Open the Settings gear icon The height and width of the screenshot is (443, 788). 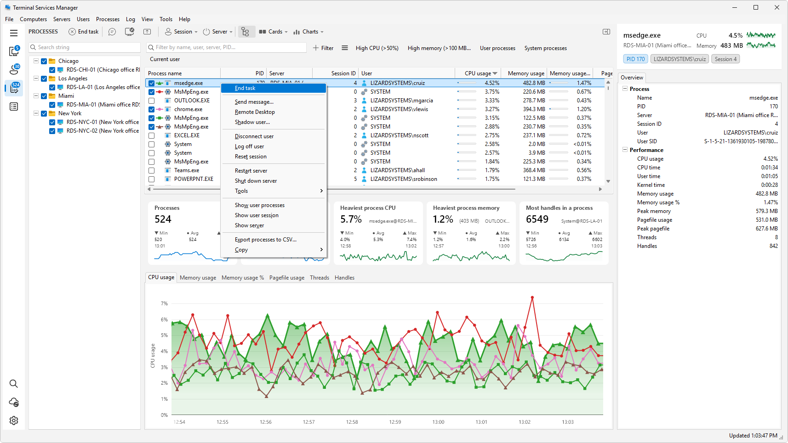14,421
